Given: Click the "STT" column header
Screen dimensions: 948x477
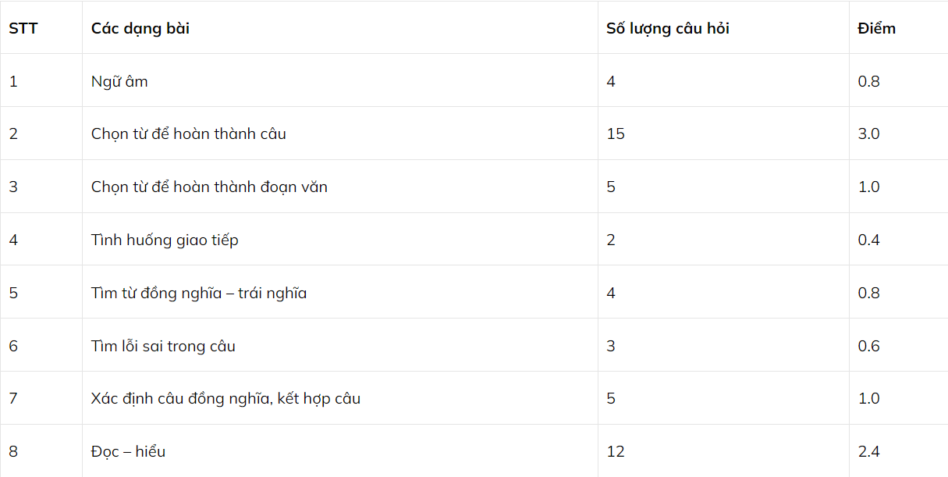Looking at the screenshot, I should [x=23, y=29].
